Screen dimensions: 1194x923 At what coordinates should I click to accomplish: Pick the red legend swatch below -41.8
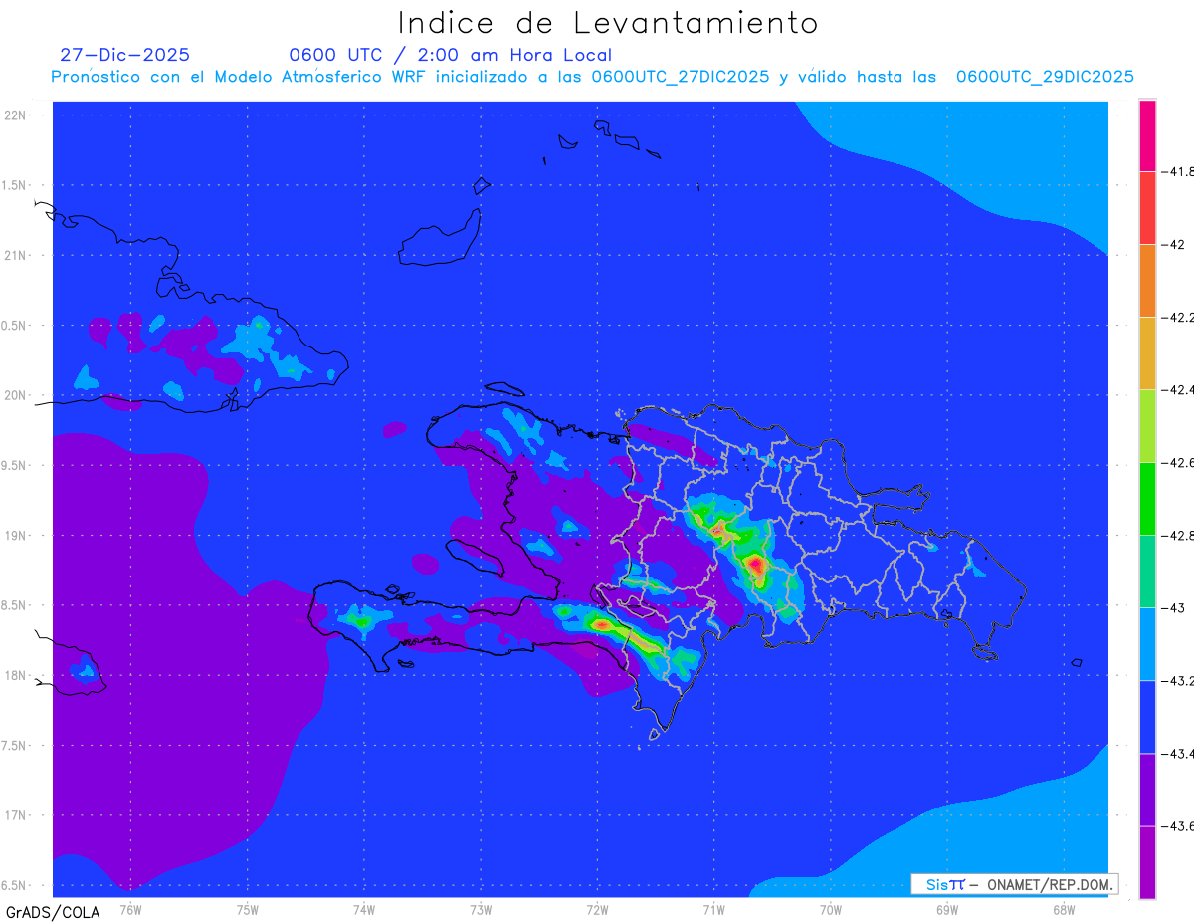(x=1147, y=208)
